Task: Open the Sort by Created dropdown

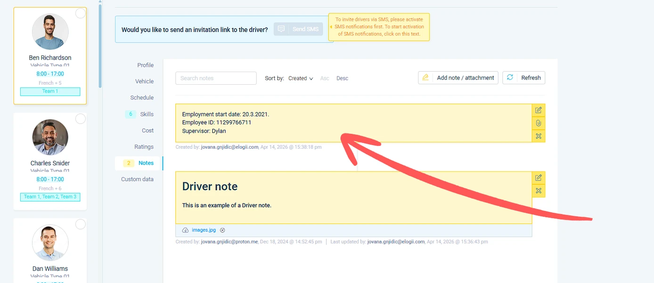Action: tap(301, 78)
